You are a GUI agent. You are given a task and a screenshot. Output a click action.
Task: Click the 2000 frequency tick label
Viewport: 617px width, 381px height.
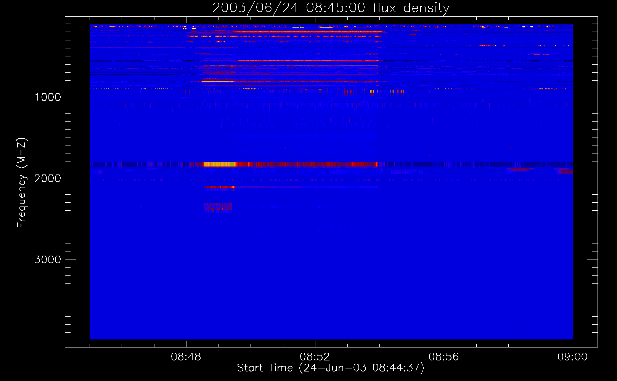pos(48,178)
